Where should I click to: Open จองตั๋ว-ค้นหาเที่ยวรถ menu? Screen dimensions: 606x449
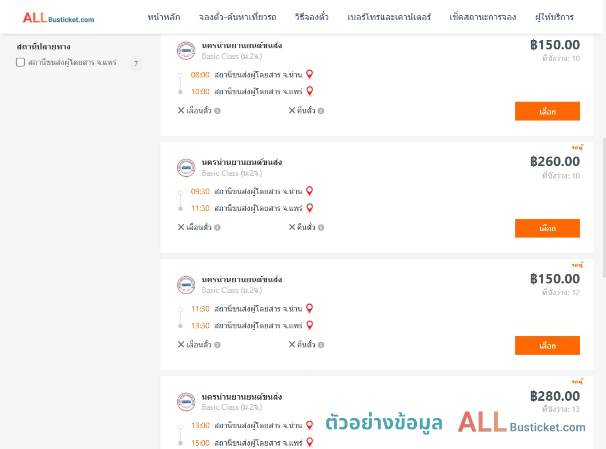(237, 17)
